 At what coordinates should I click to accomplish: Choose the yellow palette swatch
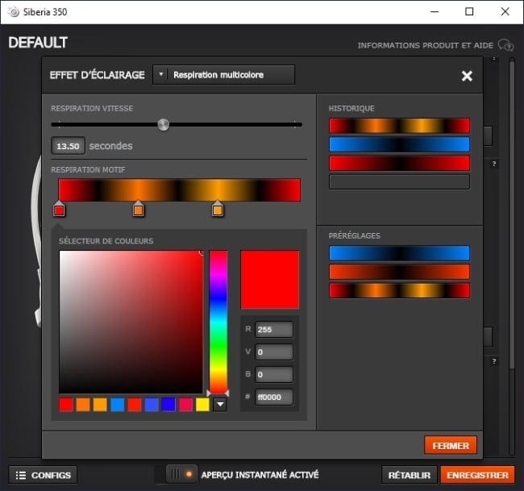click(202, 405)
